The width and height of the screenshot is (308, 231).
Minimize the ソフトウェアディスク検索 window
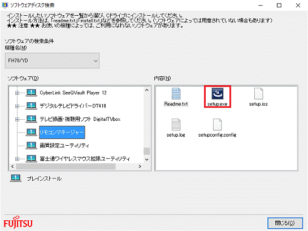(x=261, y=5)
